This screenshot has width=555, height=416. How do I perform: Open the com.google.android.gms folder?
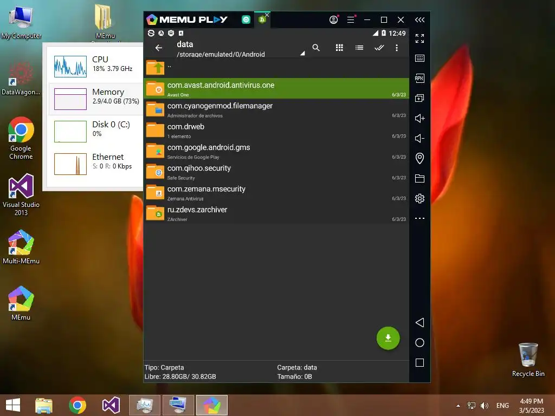276,151
